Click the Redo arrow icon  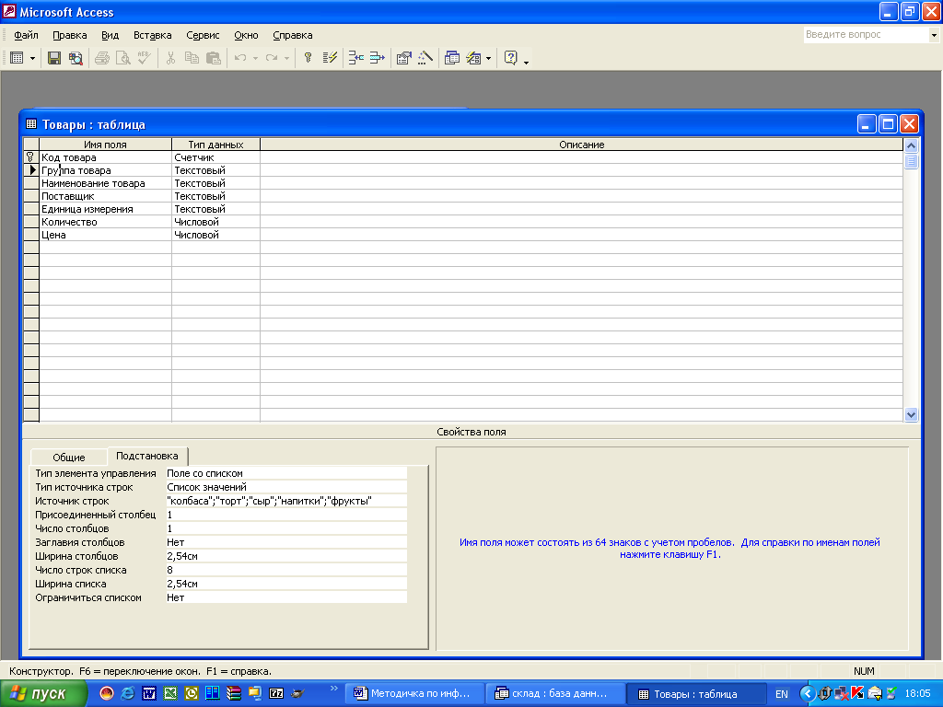(272, 58)
